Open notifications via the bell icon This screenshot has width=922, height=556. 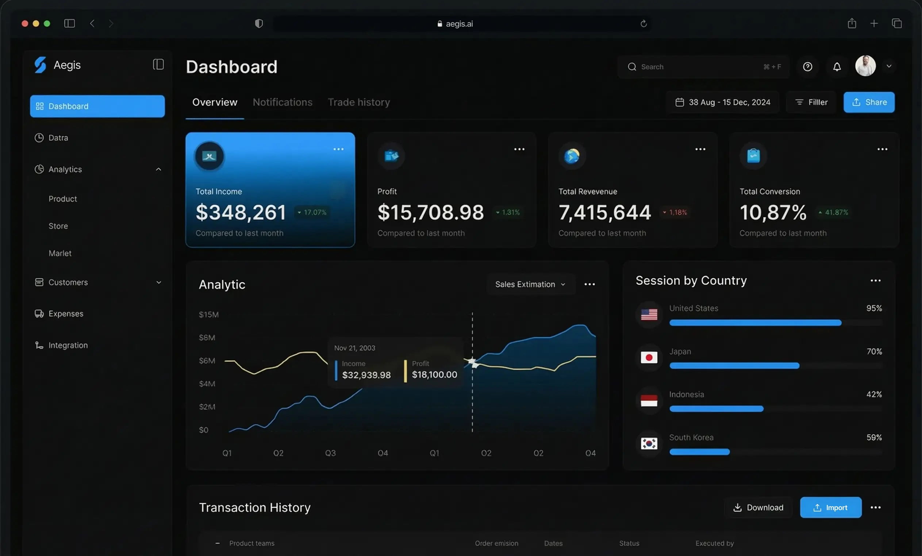837,66
